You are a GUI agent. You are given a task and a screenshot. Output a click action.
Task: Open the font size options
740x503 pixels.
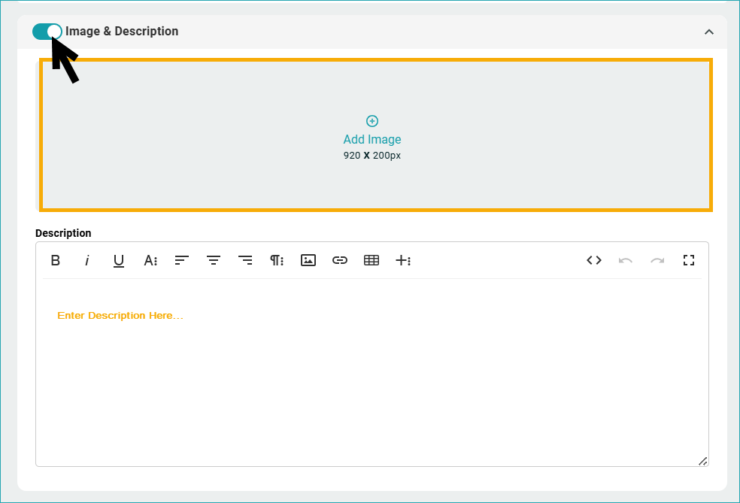[150, 260]
